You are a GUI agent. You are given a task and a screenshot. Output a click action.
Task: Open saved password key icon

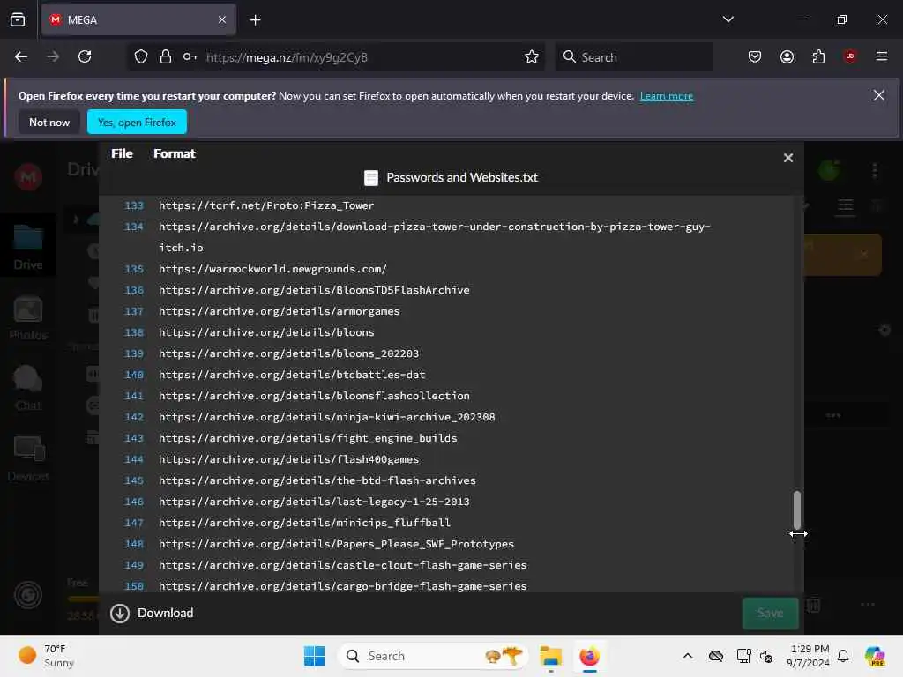click(190, 56)
